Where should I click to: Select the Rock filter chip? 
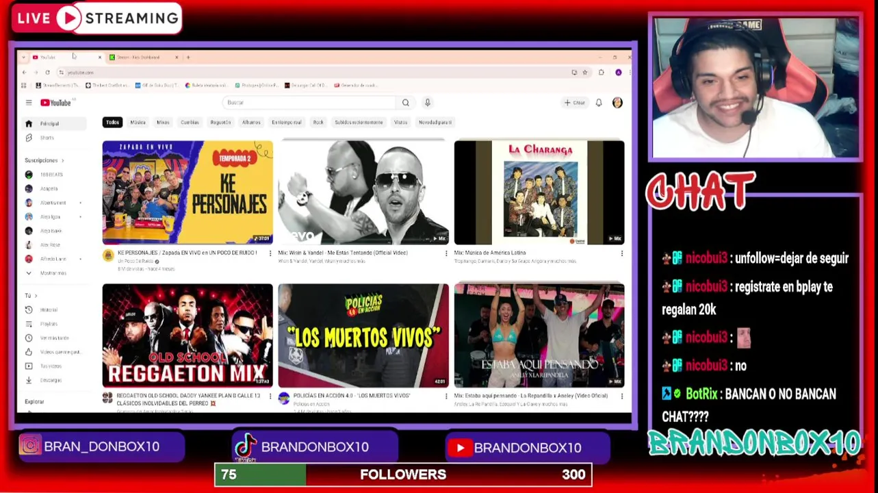pos(318,123)
